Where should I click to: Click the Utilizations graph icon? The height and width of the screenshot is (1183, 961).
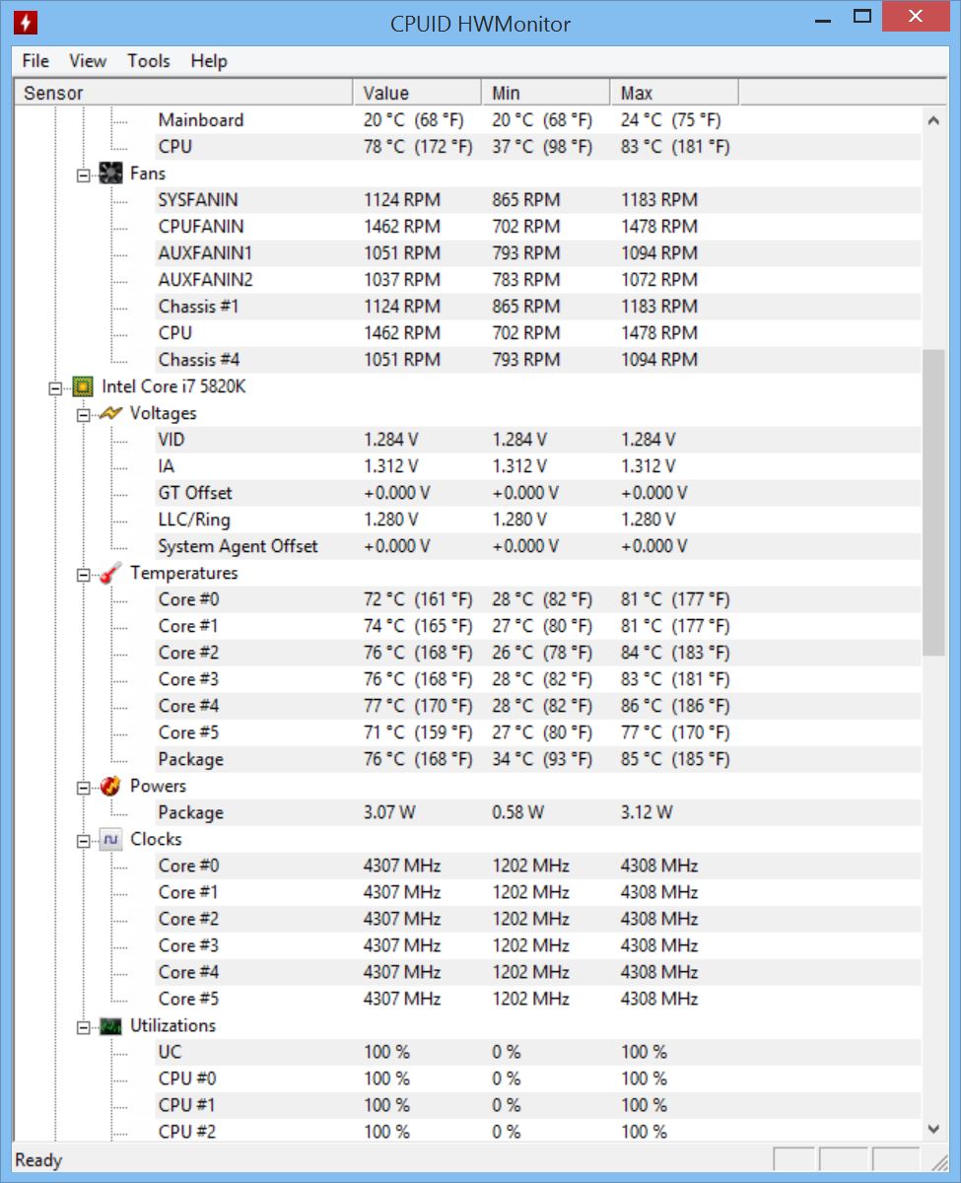(x=111, y=1026)
